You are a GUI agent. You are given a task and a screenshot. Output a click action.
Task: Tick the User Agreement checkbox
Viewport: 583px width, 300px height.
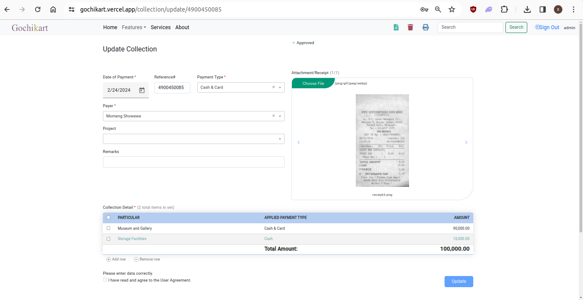105,280
